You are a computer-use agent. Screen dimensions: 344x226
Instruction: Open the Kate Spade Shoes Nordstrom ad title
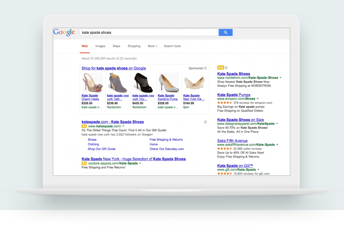234,74
